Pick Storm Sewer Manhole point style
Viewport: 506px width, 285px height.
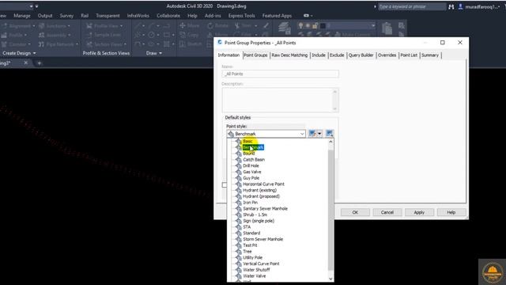263,239
